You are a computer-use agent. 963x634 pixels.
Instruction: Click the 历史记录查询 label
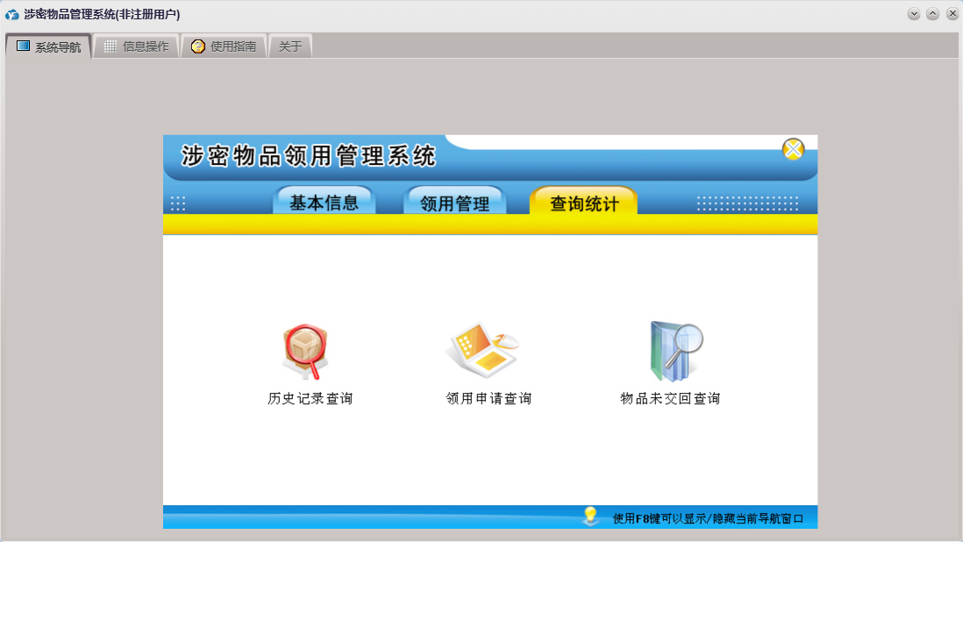[310, 398]
